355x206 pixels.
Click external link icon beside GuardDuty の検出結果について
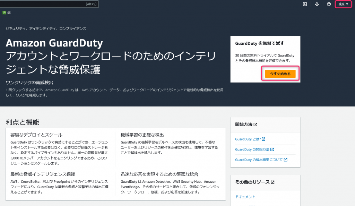pyautogui.click(x=286, y=159)
